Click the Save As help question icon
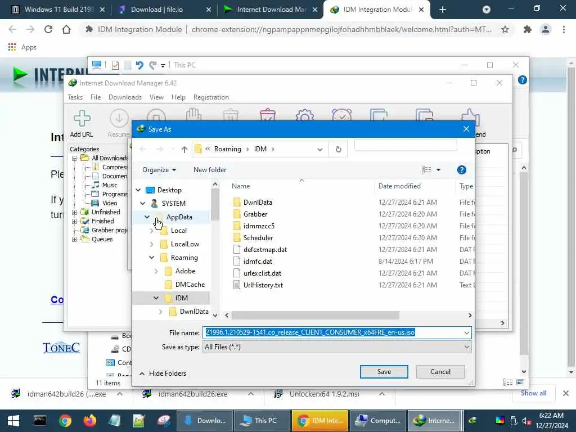 tap(461, 170)
